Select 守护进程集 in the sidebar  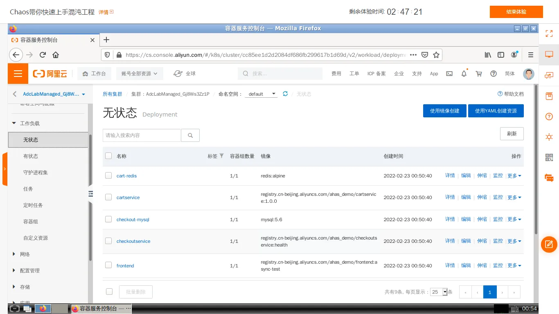pyautogui.click(x=36, y=173)
